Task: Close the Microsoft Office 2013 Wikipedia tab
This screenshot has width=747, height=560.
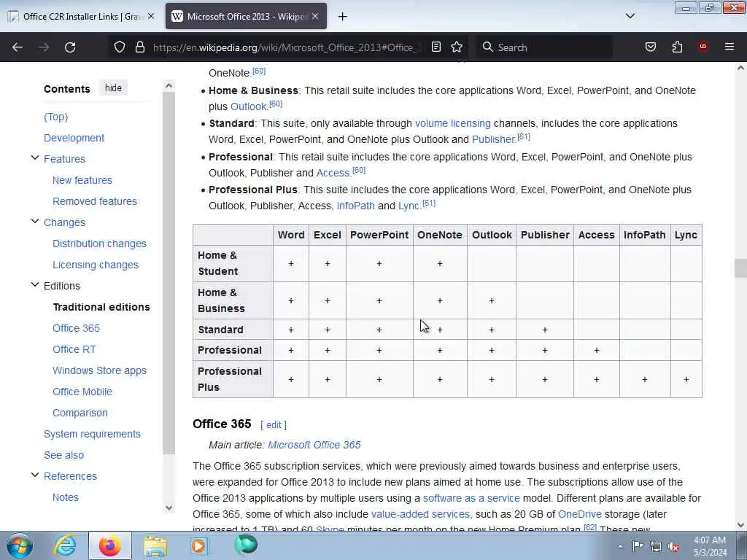Action: (315, 16)
